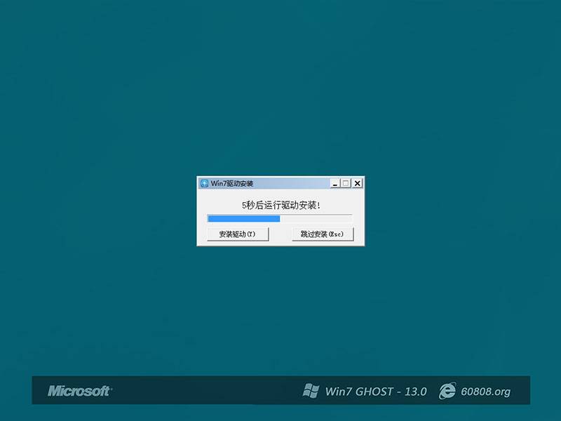Click the 跳过安装(Esc) button
Screen dimensions: 561x421
(323, 234)
